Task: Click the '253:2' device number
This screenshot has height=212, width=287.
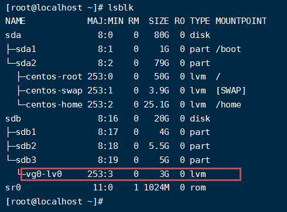Action: (x=100, y=105)
